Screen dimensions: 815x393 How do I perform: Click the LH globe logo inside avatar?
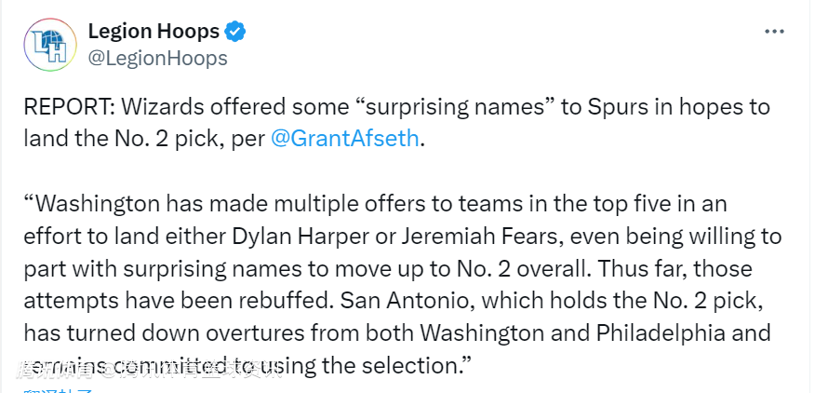tap(50, 46)
